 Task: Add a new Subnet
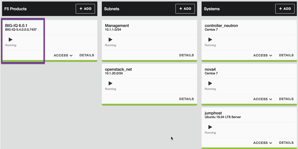click(185, 9)
